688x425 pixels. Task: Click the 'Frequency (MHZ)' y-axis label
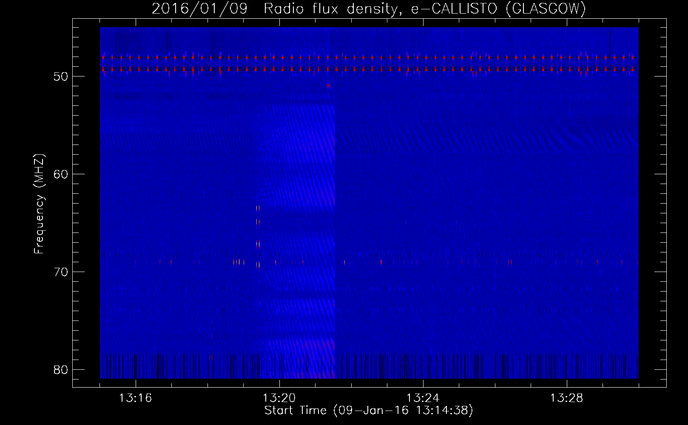pyautogui.click(x=39, y=204)
